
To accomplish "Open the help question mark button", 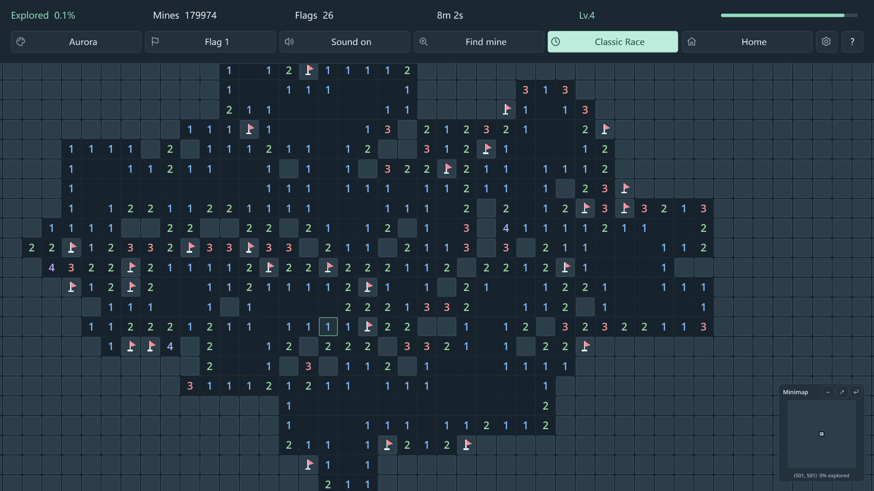I will [852, 42].
